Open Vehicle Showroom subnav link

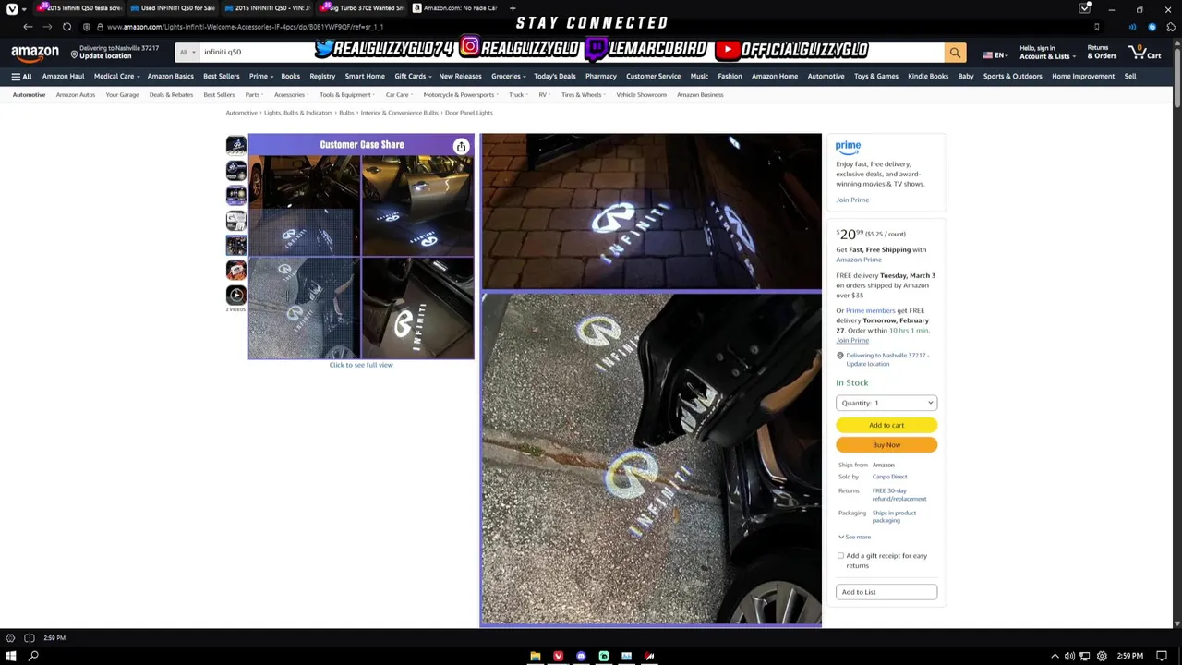pos(641,95)
